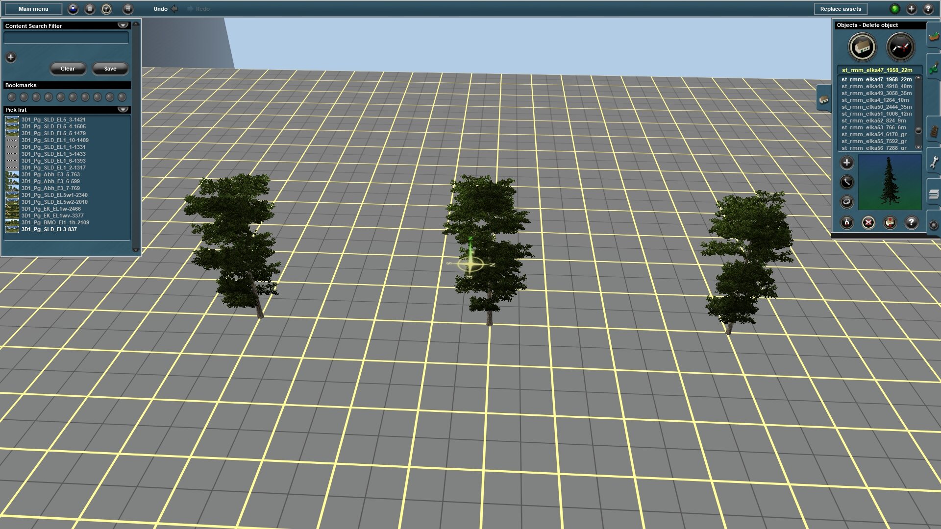Click the clipboard icon in top toolbar
941x529 pixels.
(90, 9)
